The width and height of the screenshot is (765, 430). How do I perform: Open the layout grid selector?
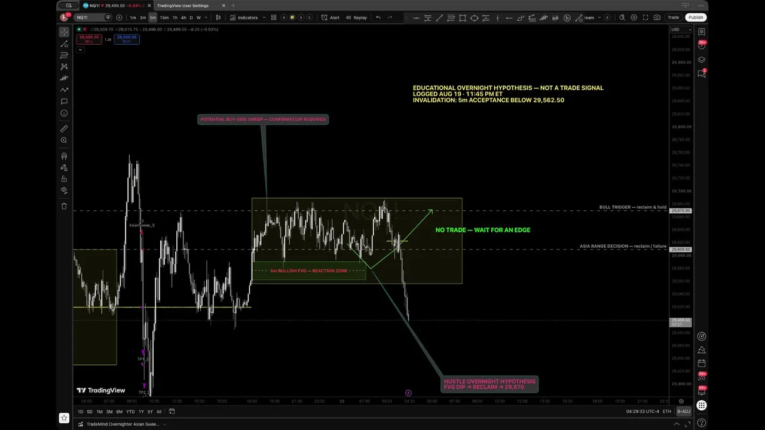274,17
